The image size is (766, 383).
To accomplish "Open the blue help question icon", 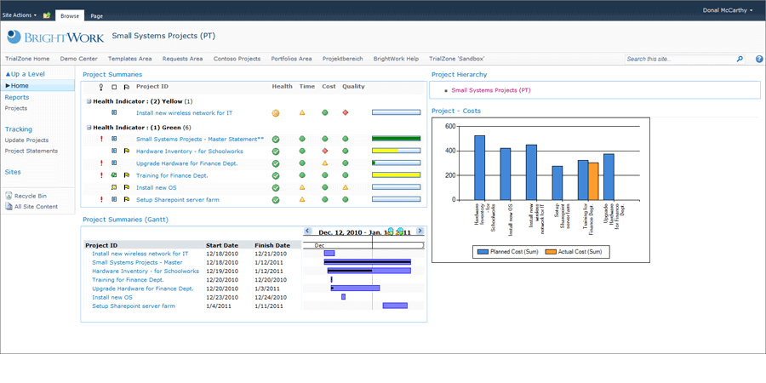I will pos(759,59).
